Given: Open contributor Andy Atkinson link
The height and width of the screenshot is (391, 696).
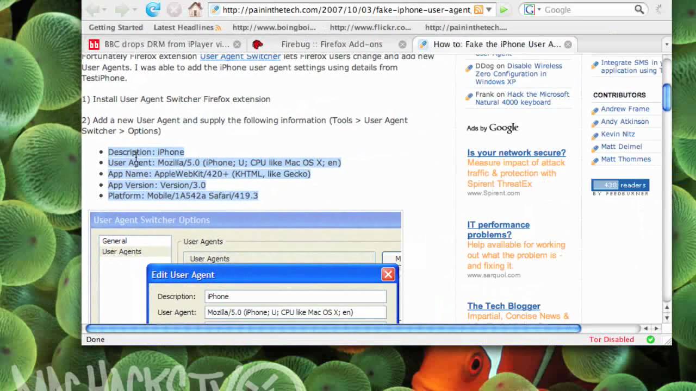Looking at the screenshot, I should point(625,122).
